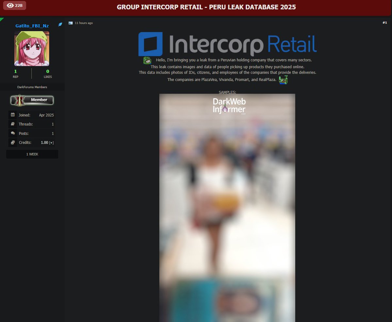Open post permalink #1

[384, 23]
